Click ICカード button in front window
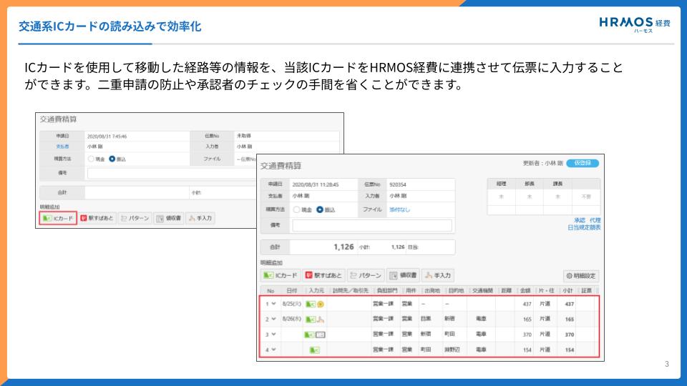This screenshot has width=687, height=386. click(281, 275)
